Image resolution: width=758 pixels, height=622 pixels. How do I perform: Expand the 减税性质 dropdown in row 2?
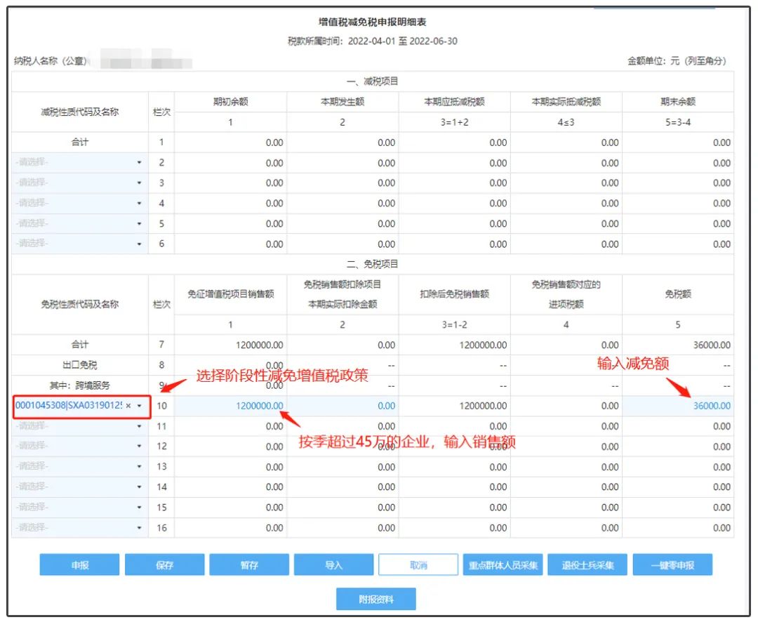click(139, 163)
